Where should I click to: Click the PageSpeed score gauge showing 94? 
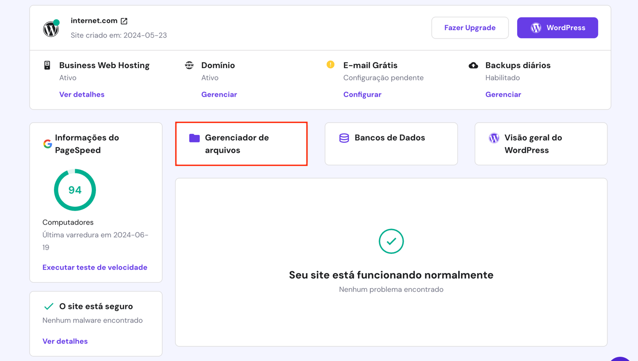[75, 190]
